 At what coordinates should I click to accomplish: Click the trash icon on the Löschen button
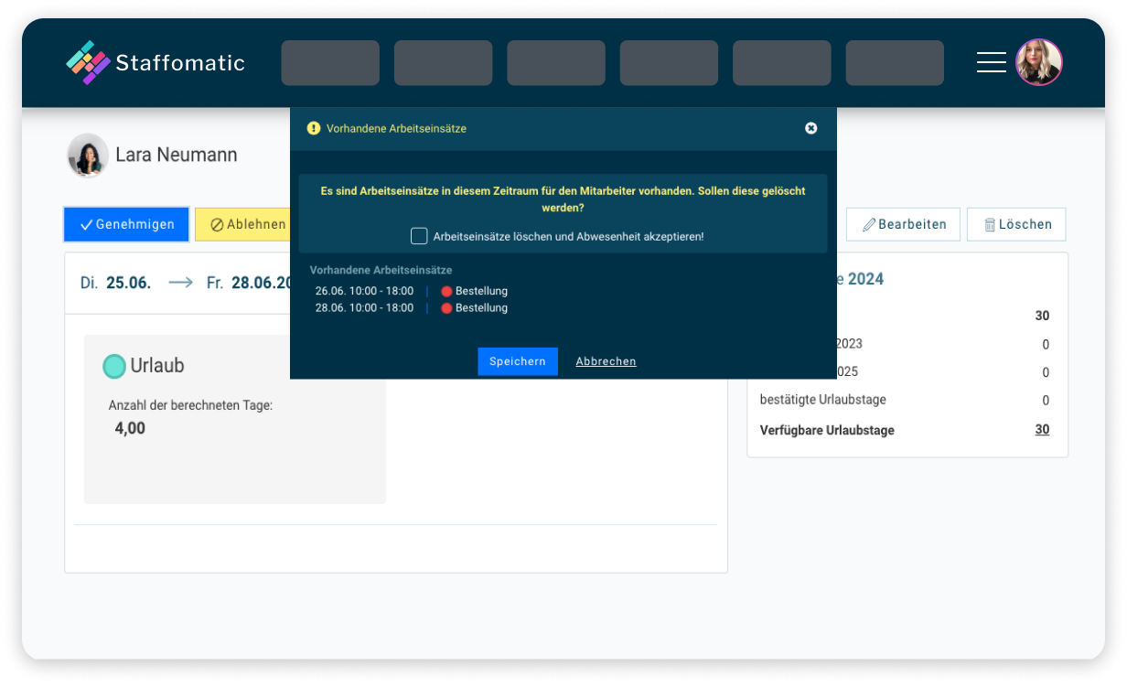tap(990, 224)
